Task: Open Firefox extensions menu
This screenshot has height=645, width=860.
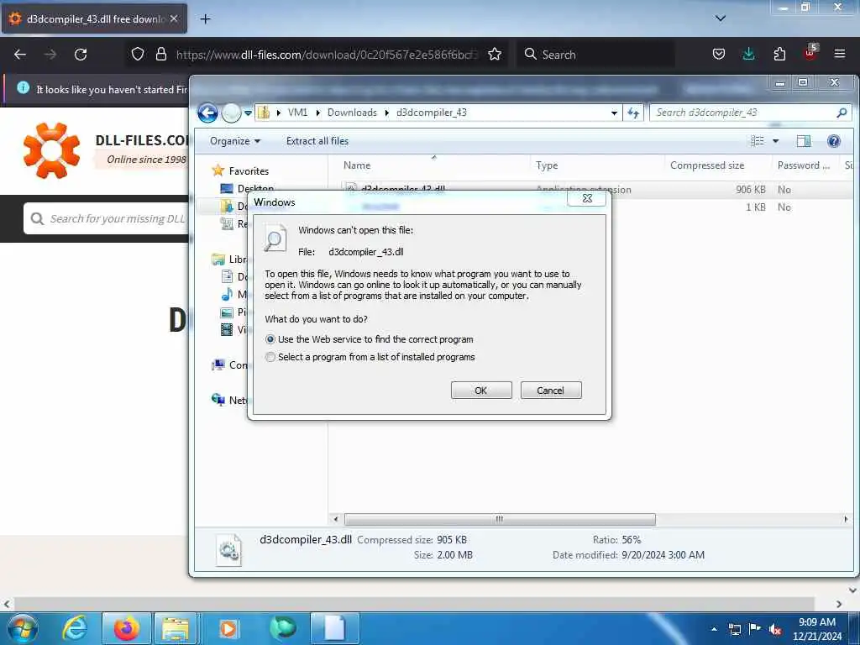Action: tap(779, 54)
